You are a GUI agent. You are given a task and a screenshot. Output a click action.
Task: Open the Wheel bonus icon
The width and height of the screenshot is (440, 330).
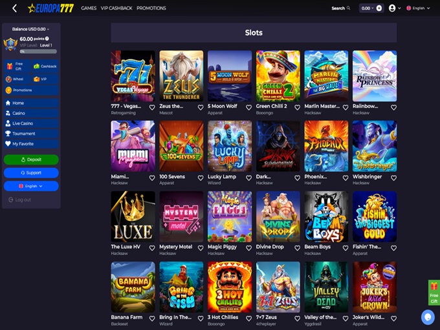(x=8, y=79)
